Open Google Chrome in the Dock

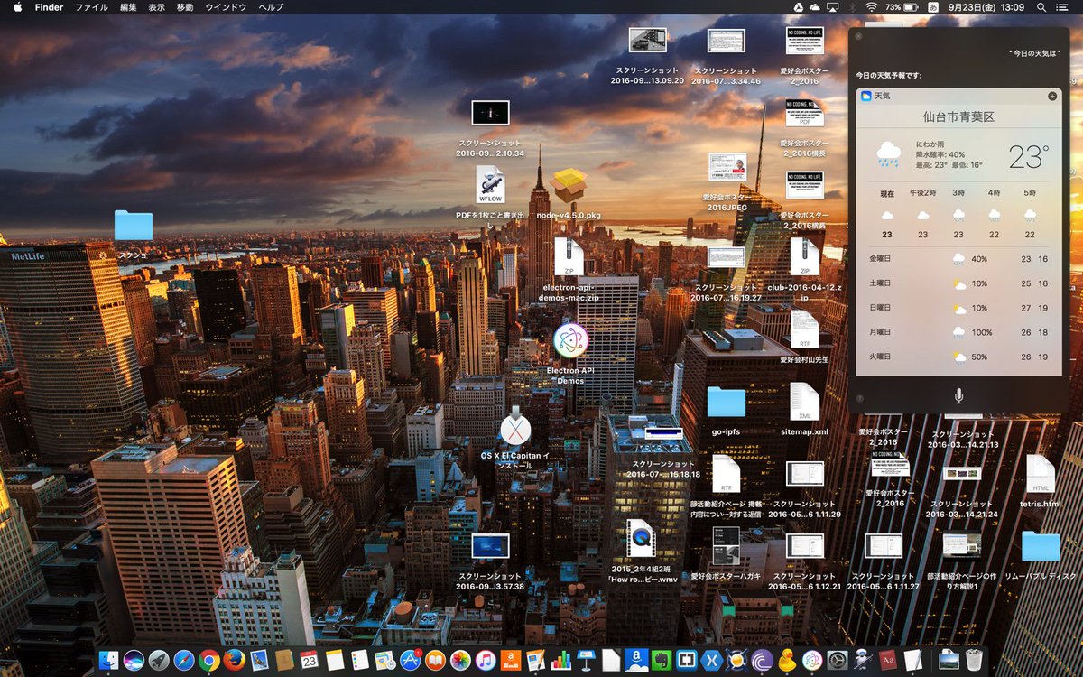tap(209, 660)
